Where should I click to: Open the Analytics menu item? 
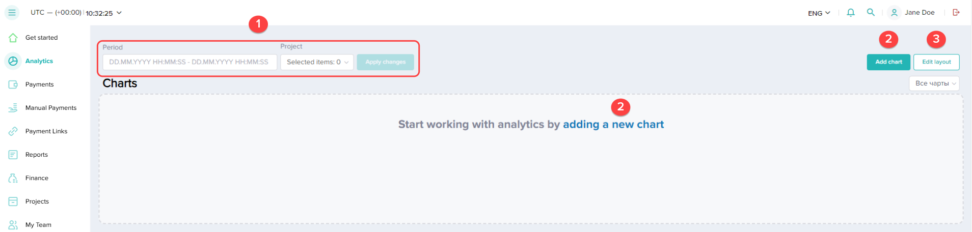39,61
